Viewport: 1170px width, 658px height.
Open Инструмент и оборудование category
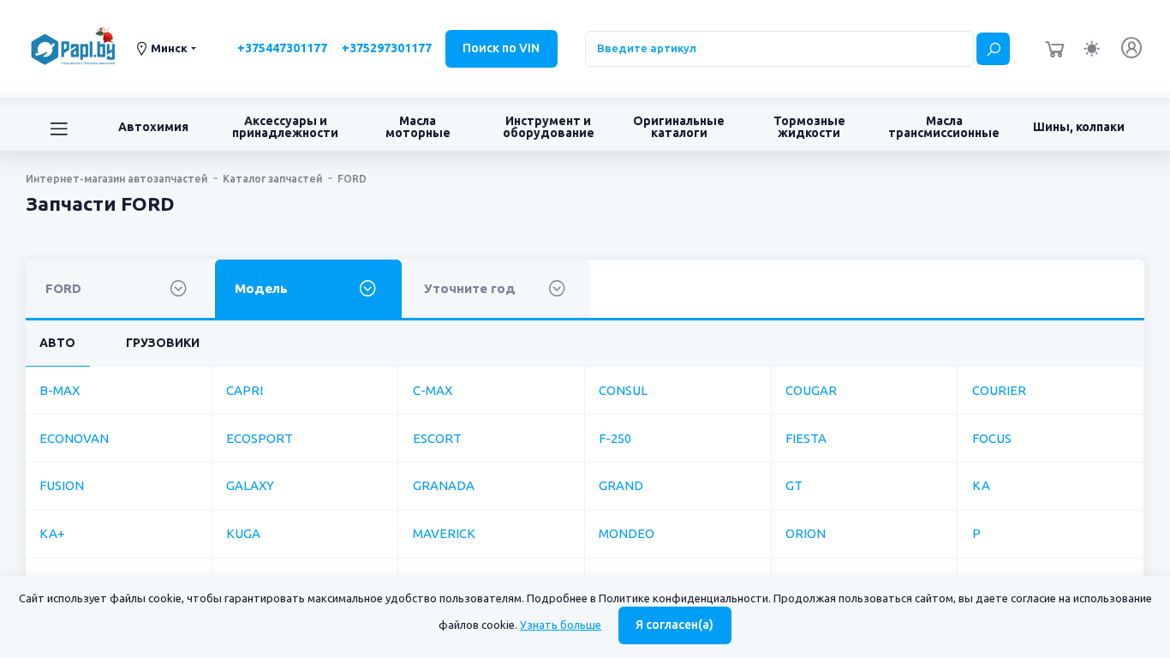click(548, 127)
